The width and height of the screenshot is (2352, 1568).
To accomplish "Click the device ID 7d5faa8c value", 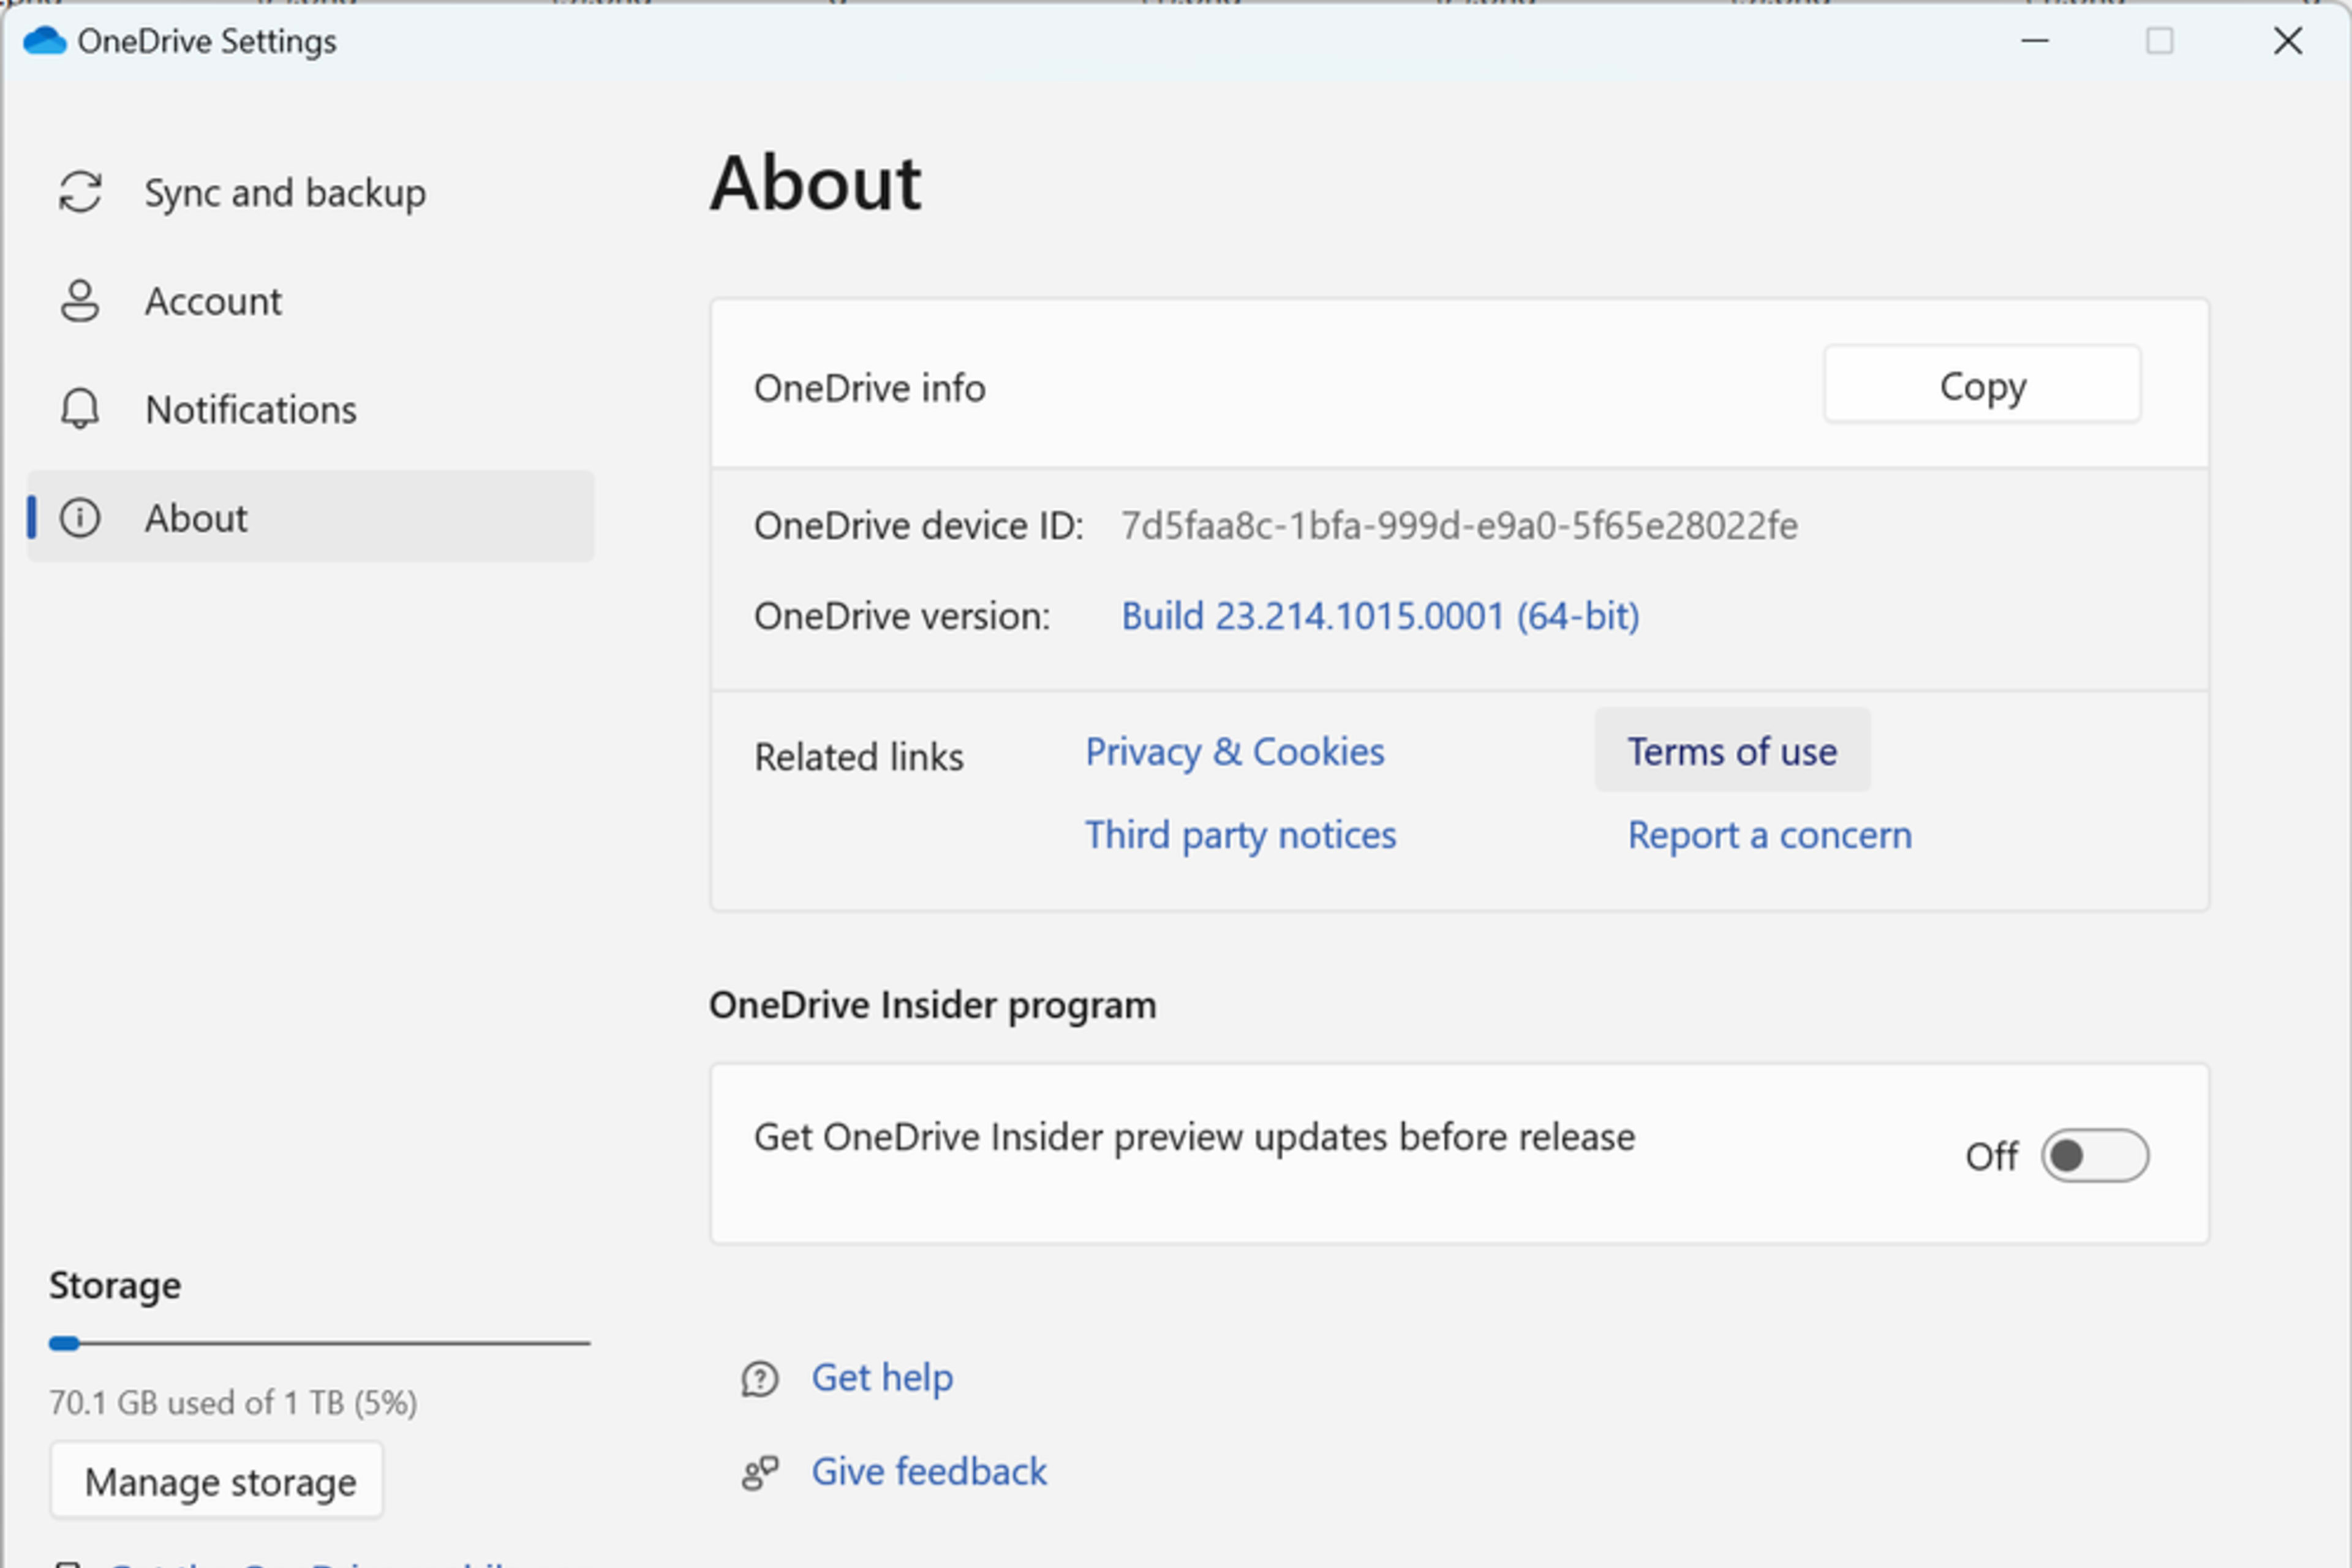I will [x=1459, y=525].
